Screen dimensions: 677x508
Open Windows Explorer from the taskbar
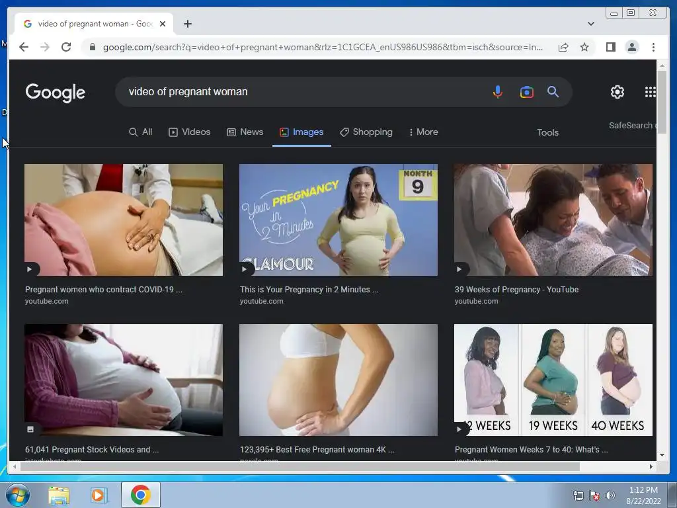[59, 495]
